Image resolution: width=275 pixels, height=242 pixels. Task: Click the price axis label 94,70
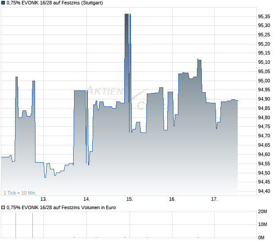click(264, 136)
